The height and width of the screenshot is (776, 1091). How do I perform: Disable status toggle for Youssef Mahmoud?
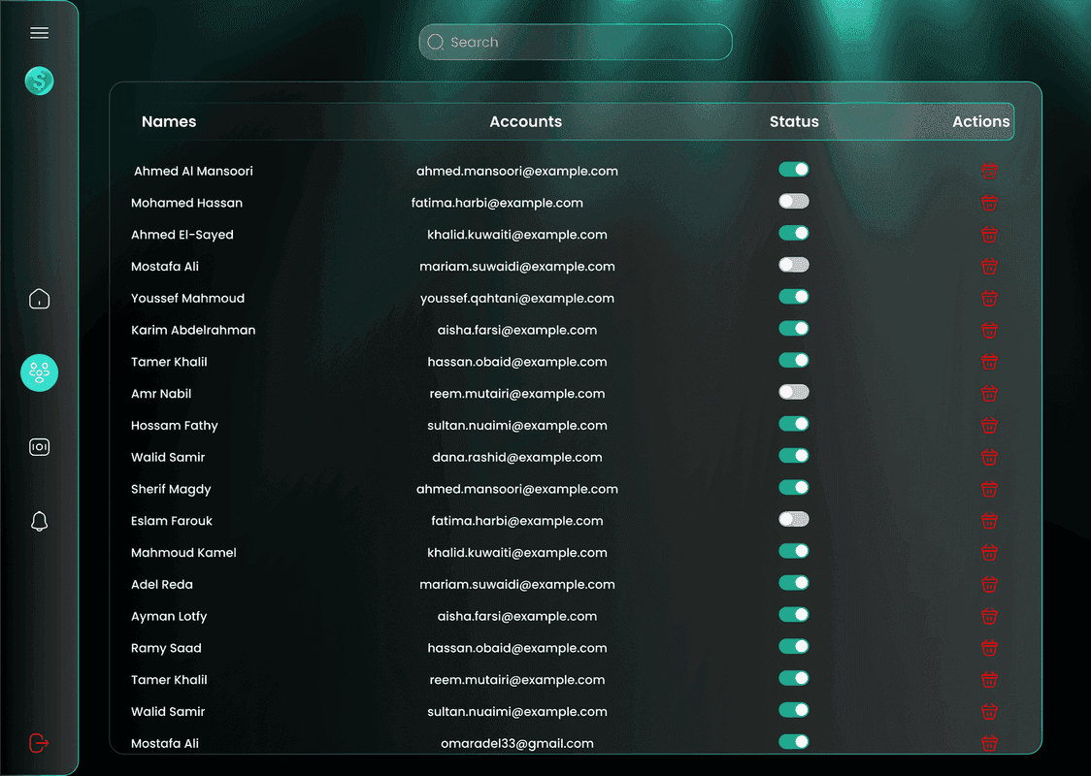(793, 297)
